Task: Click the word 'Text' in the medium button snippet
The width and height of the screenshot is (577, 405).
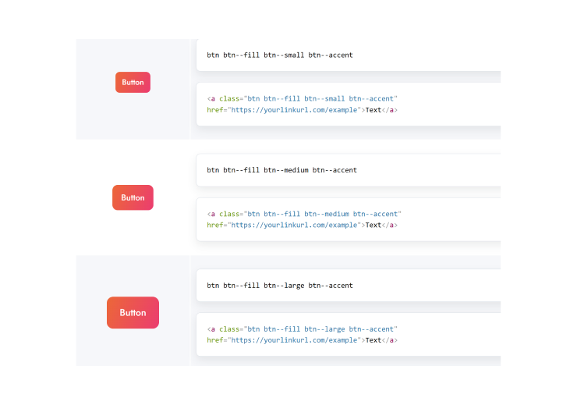Action: click(373, 225)
